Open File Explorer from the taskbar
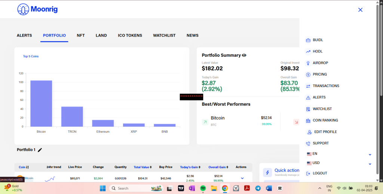This screenshot has width=383, height=194. [214, 188]
